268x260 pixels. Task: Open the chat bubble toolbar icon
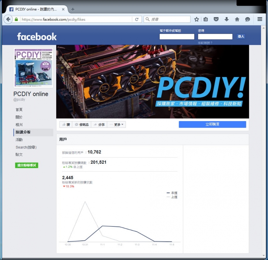click(x=247, y=19)
